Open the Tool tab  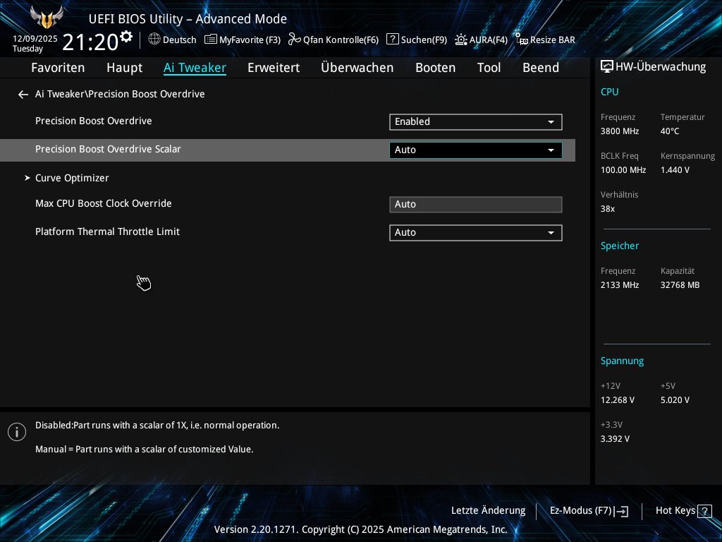tap(489, 67)
